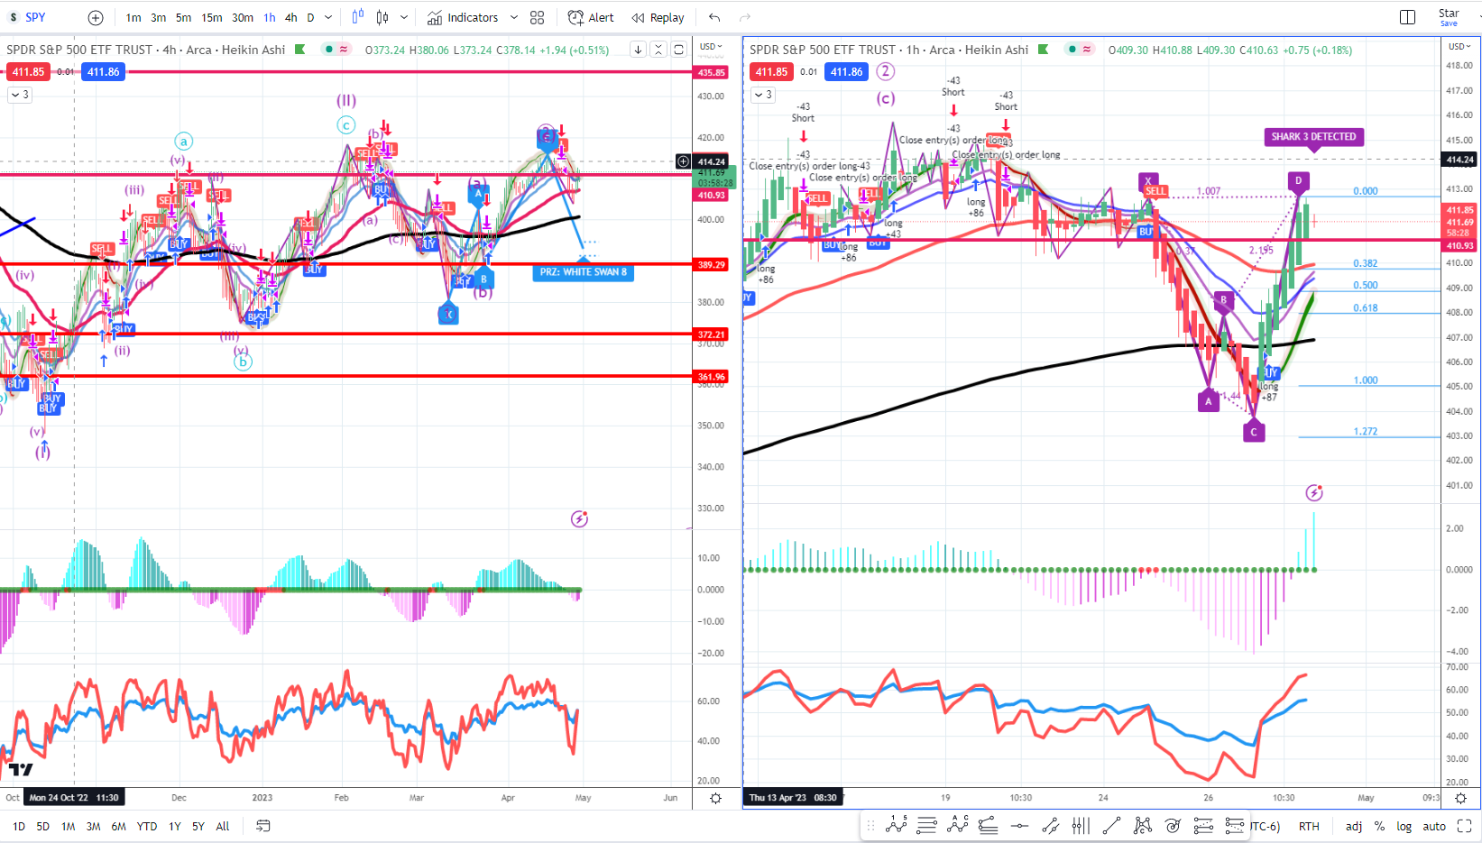Expand left chart indicator legend showing 3
This screenshot has width=1482, height=843.
(x=20, y=95)
